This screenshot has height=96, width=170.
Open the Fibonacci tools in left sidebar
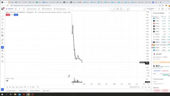click(x=2, y=19)
